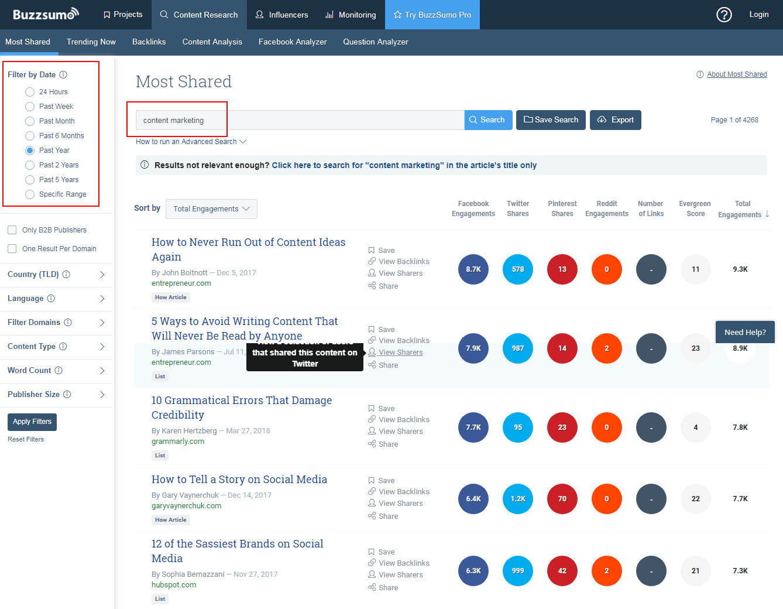Click the Try BuzzSumo Pro button
This screenshot has width=783, height=609.
point(432,15)
